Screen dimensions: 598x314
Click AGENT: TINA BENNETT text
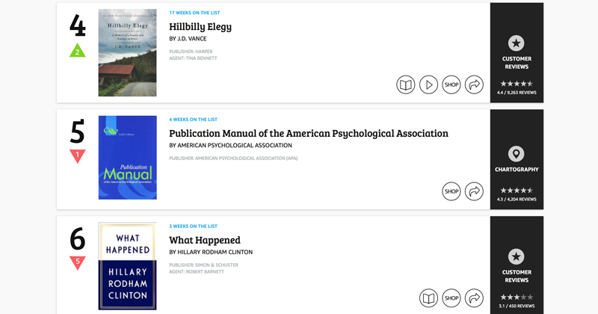click(x=193, y=58)
